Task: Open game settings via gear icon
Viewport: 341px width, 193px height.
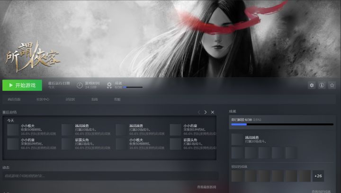Action: [x=312, y=85]
